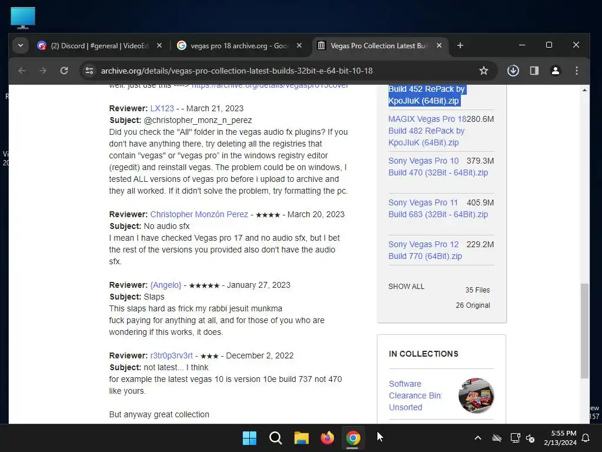
Task: Open File Explorer from taskbar
Action: click(302, 438)
